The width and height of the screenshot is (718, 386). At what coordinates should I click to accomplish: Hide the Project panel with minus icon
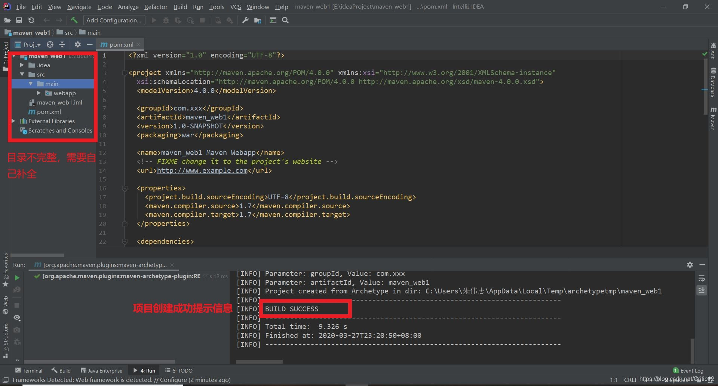pos(89,44)
